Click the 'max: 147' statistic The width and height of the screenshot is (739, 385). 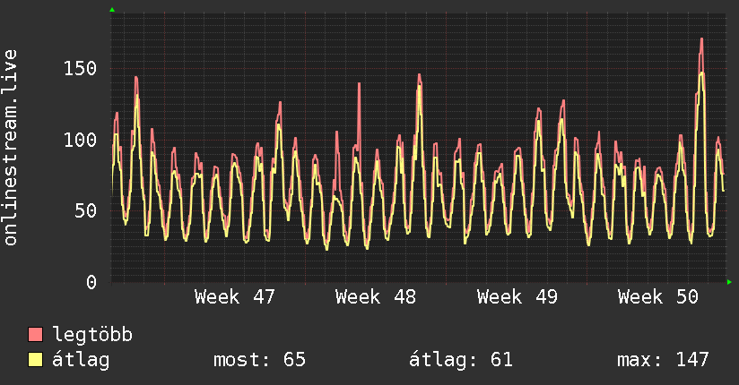click(663, 360)
